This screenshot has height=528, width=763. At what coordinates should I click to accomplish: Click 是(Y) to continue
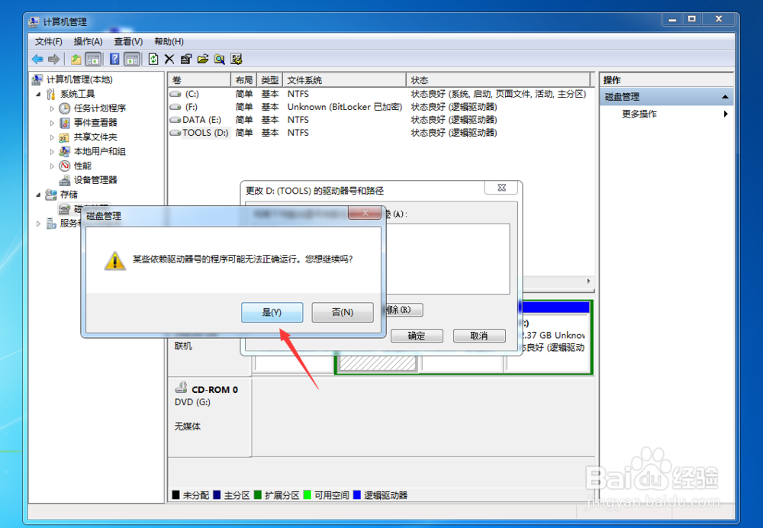pyautogui.click(x=272, y=312)
